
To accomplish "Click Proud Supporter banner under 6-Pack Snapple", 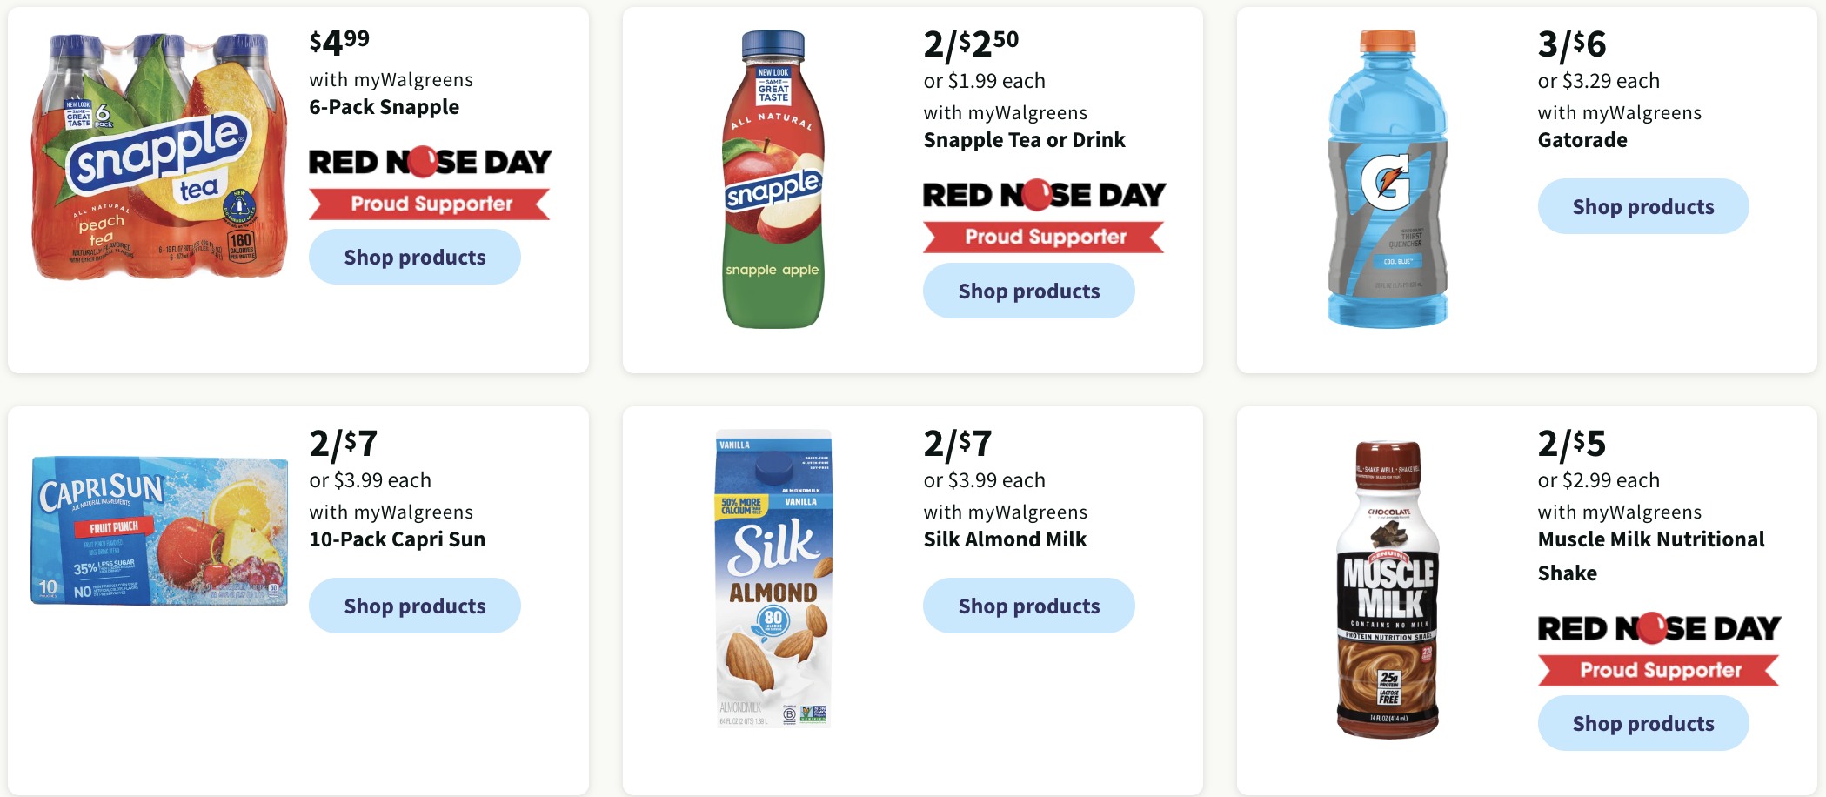I will point(430,204).
